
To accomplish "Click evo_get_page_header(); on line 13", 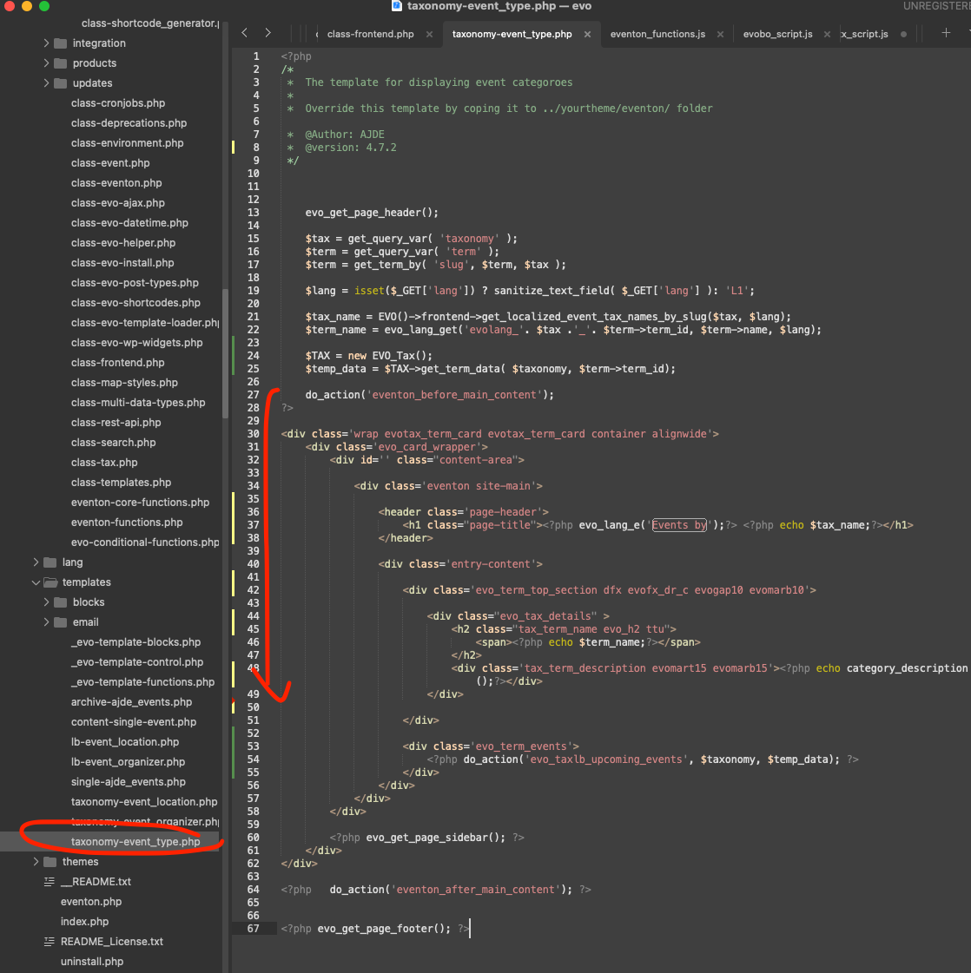I will point(371,213).
